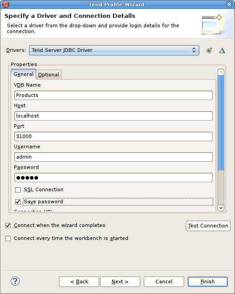Screen dimensions: 235x294
Task: Click the Port label text
Action: pyautogui.click(x=19, y=126)
